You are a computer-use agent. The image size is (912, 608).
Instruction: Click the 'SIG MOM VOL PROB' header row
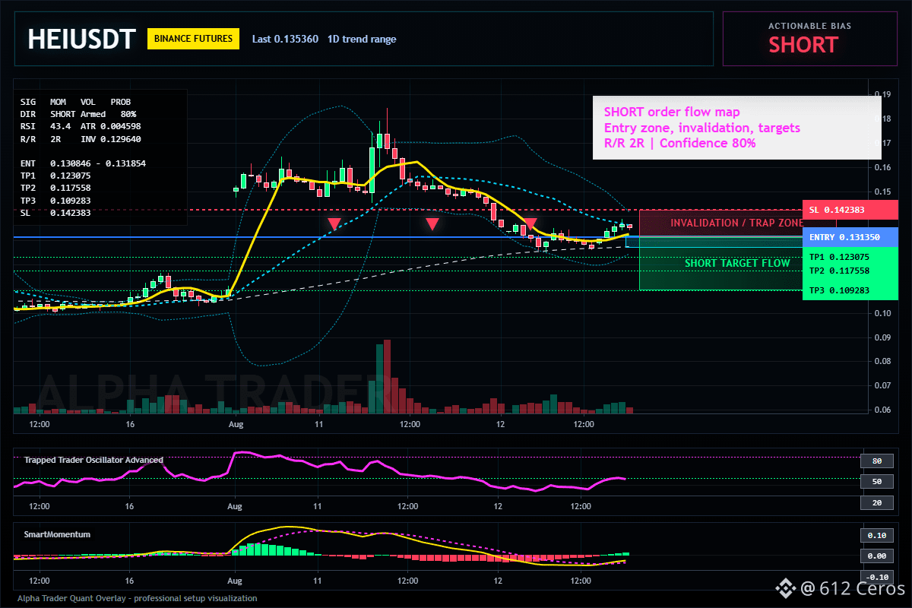coord(75,101)
